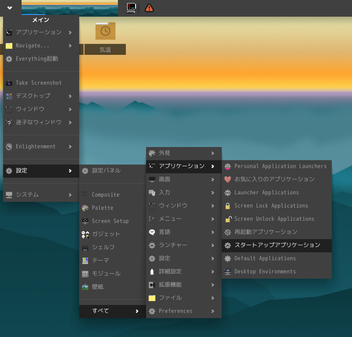The height and width of the screenshot is (337, 352).
Task: Expand the Navigate... submenu arrow
Action: coord(70,46)
